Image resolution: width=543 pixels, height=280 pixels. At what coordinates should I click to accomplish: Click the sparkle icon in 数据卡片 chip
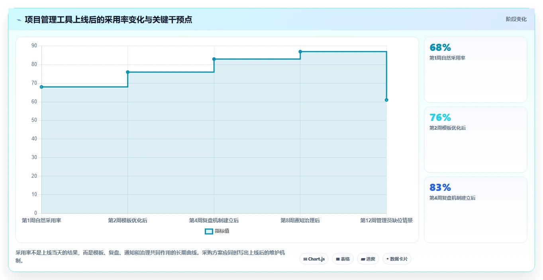point(388,259)
